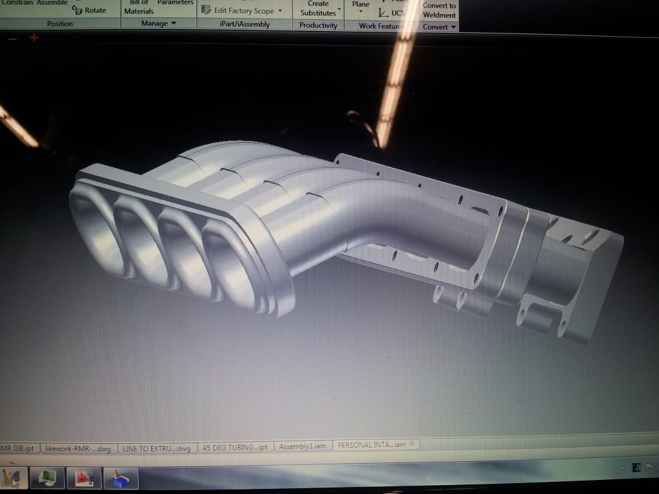659x494 pixels.
Task: Close the PERSONAL INTA document tab
Action: tap(412, 443)
